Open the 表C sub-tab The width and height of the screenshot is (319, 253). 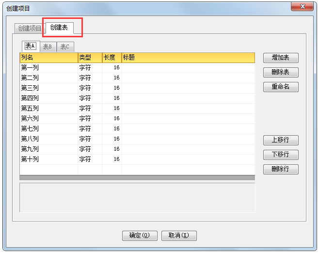tap(65, 47)
